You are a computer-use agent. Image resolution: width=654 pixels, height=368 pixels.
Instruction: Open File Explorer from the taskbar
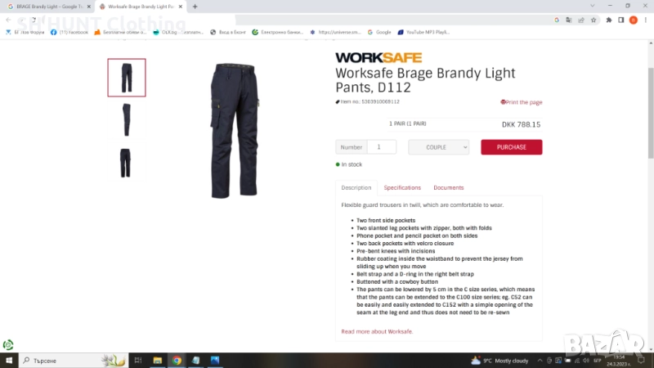click(x=157, y=361)
